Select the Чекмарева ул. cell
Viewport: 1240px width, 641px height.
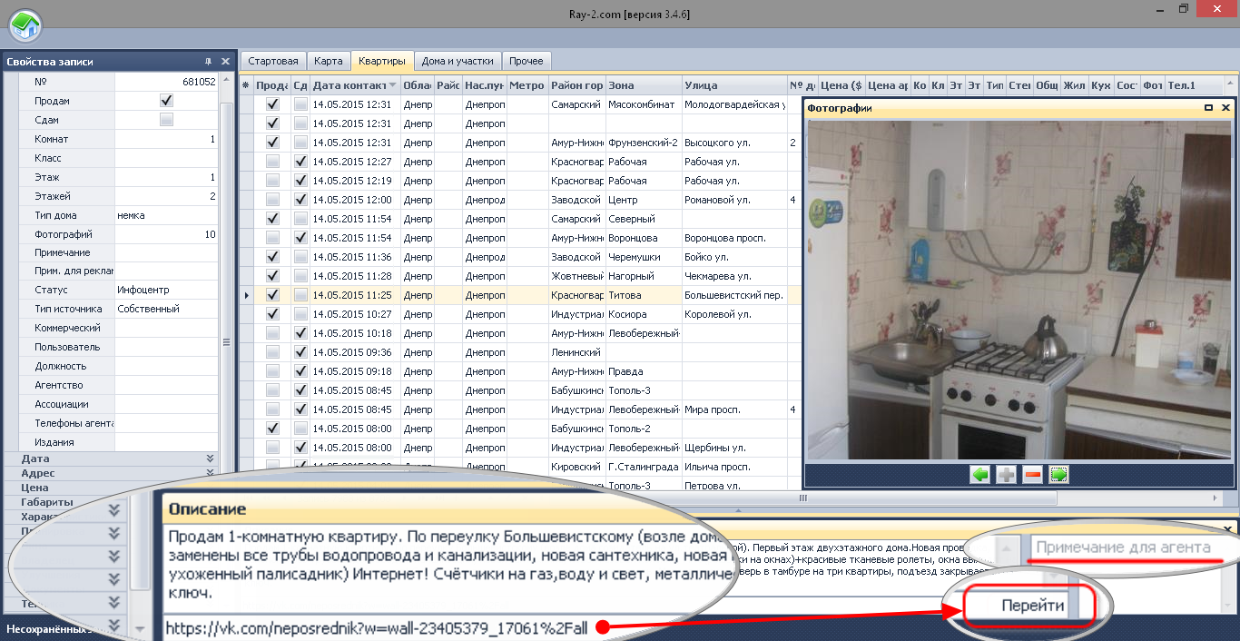coord(734,276)
